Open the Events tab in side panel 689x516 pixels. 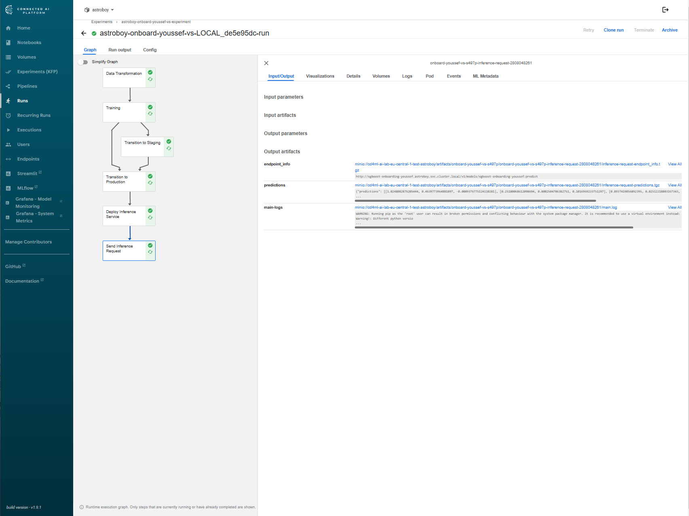pyautogui.click(x=454, y=76)
